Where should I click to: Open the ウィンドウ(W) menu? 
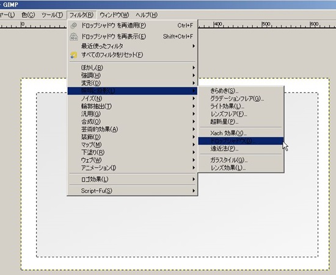point(114,15)
